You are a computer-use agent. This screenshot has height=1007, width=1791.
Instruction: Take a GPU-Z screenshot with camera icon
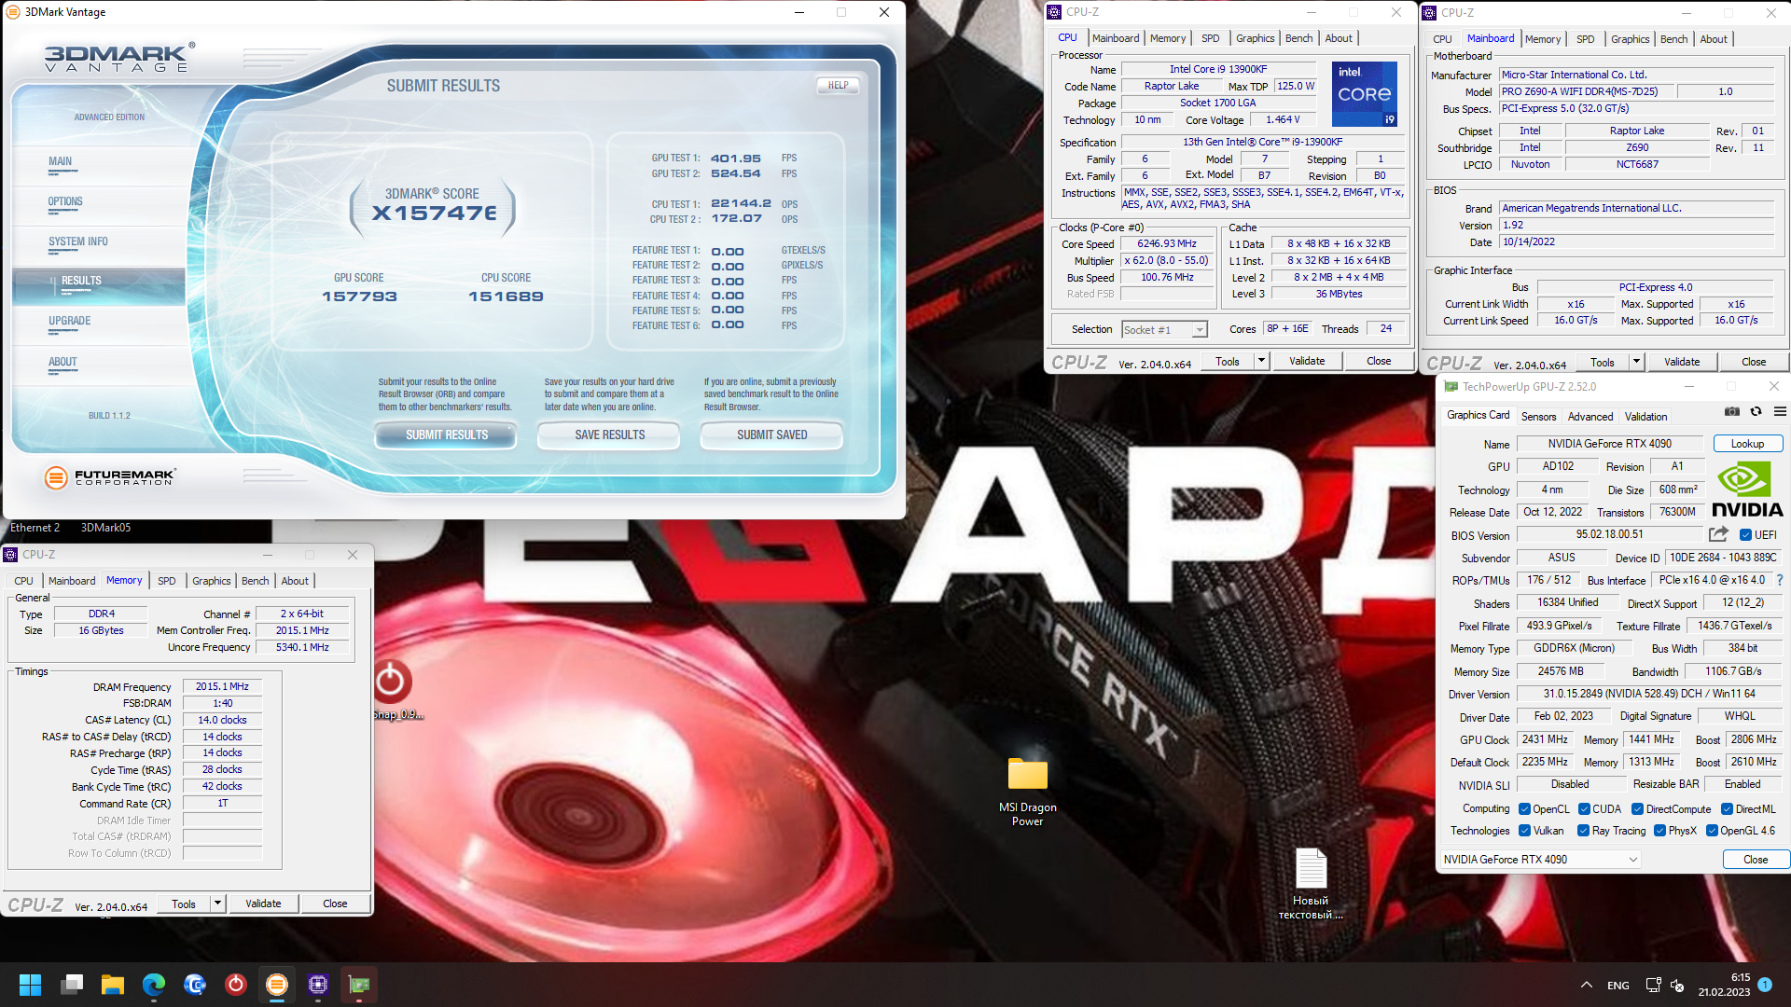pyautogui.click(x=1732, y=412)
